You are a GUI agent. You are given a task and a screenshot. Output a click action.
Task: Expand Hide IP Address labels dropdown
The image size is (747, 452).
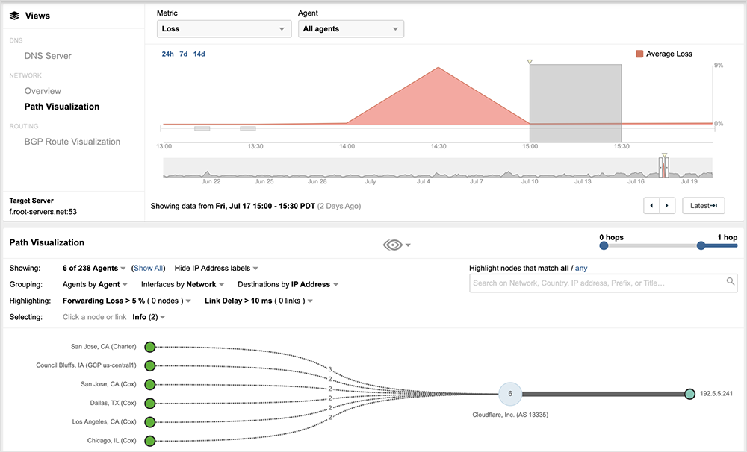[x=217, y=268]
